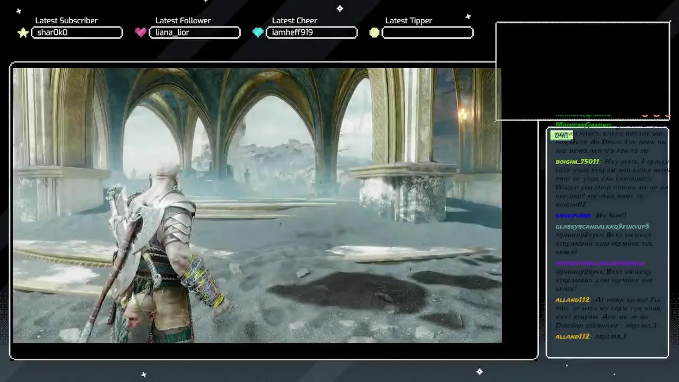Select the Latest Cheer box showing iamheff919

tap(311, 32)
